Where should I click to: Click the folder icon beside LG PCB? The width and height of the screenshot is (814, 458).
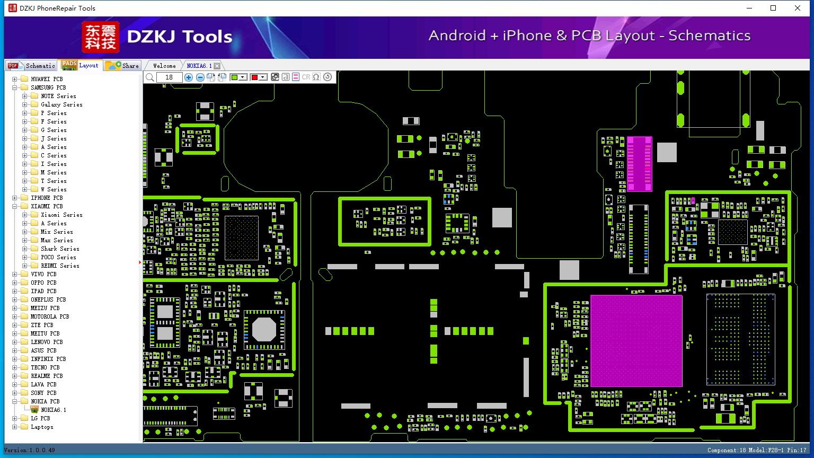[x=24, y=418]
